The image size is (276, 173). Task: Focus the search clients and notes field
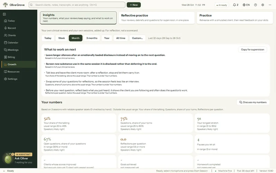[x=77, y=5]
